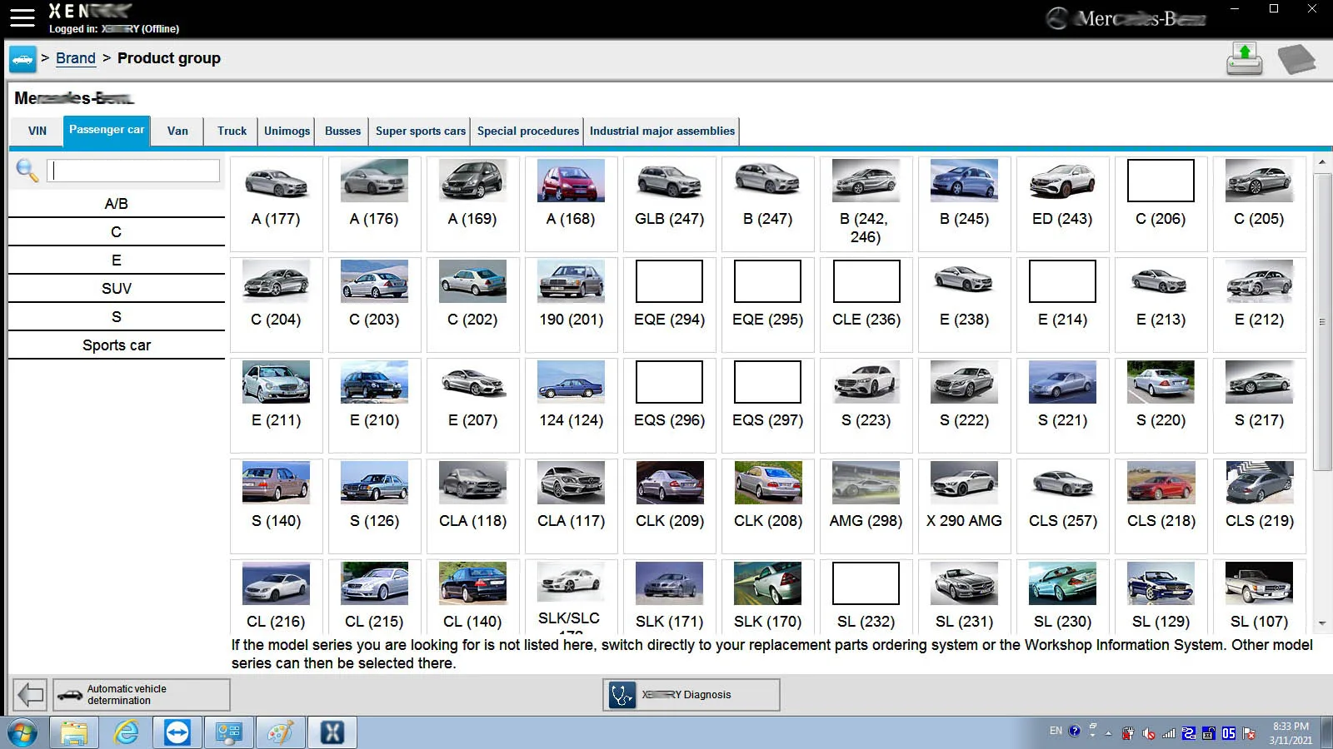Switch to the Van tab
This screenshot has width=1333, height=749.
pos(177,131)
